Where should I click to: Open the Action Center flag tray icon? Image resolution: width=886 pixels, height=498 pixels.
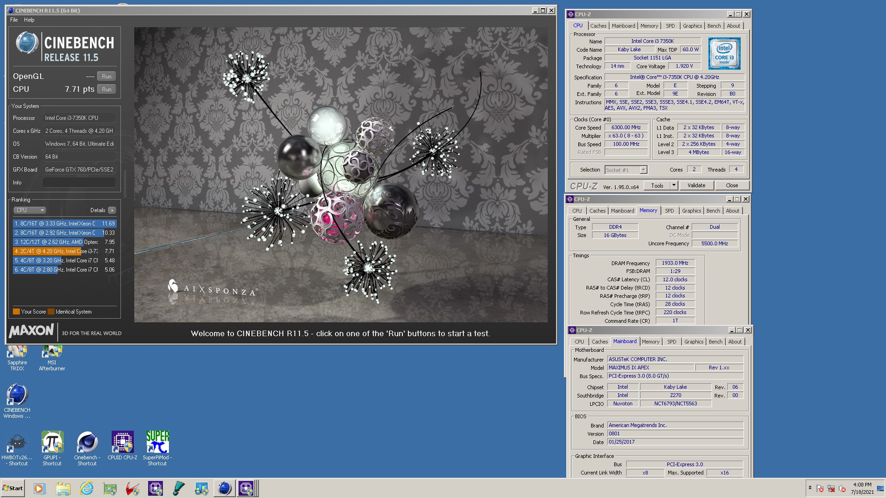pyautogui.click(x=820, y=488)
